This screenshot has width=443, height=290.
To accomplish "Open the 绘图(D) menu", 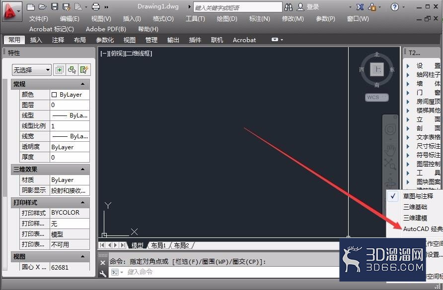I will click(x=227, y=19).
